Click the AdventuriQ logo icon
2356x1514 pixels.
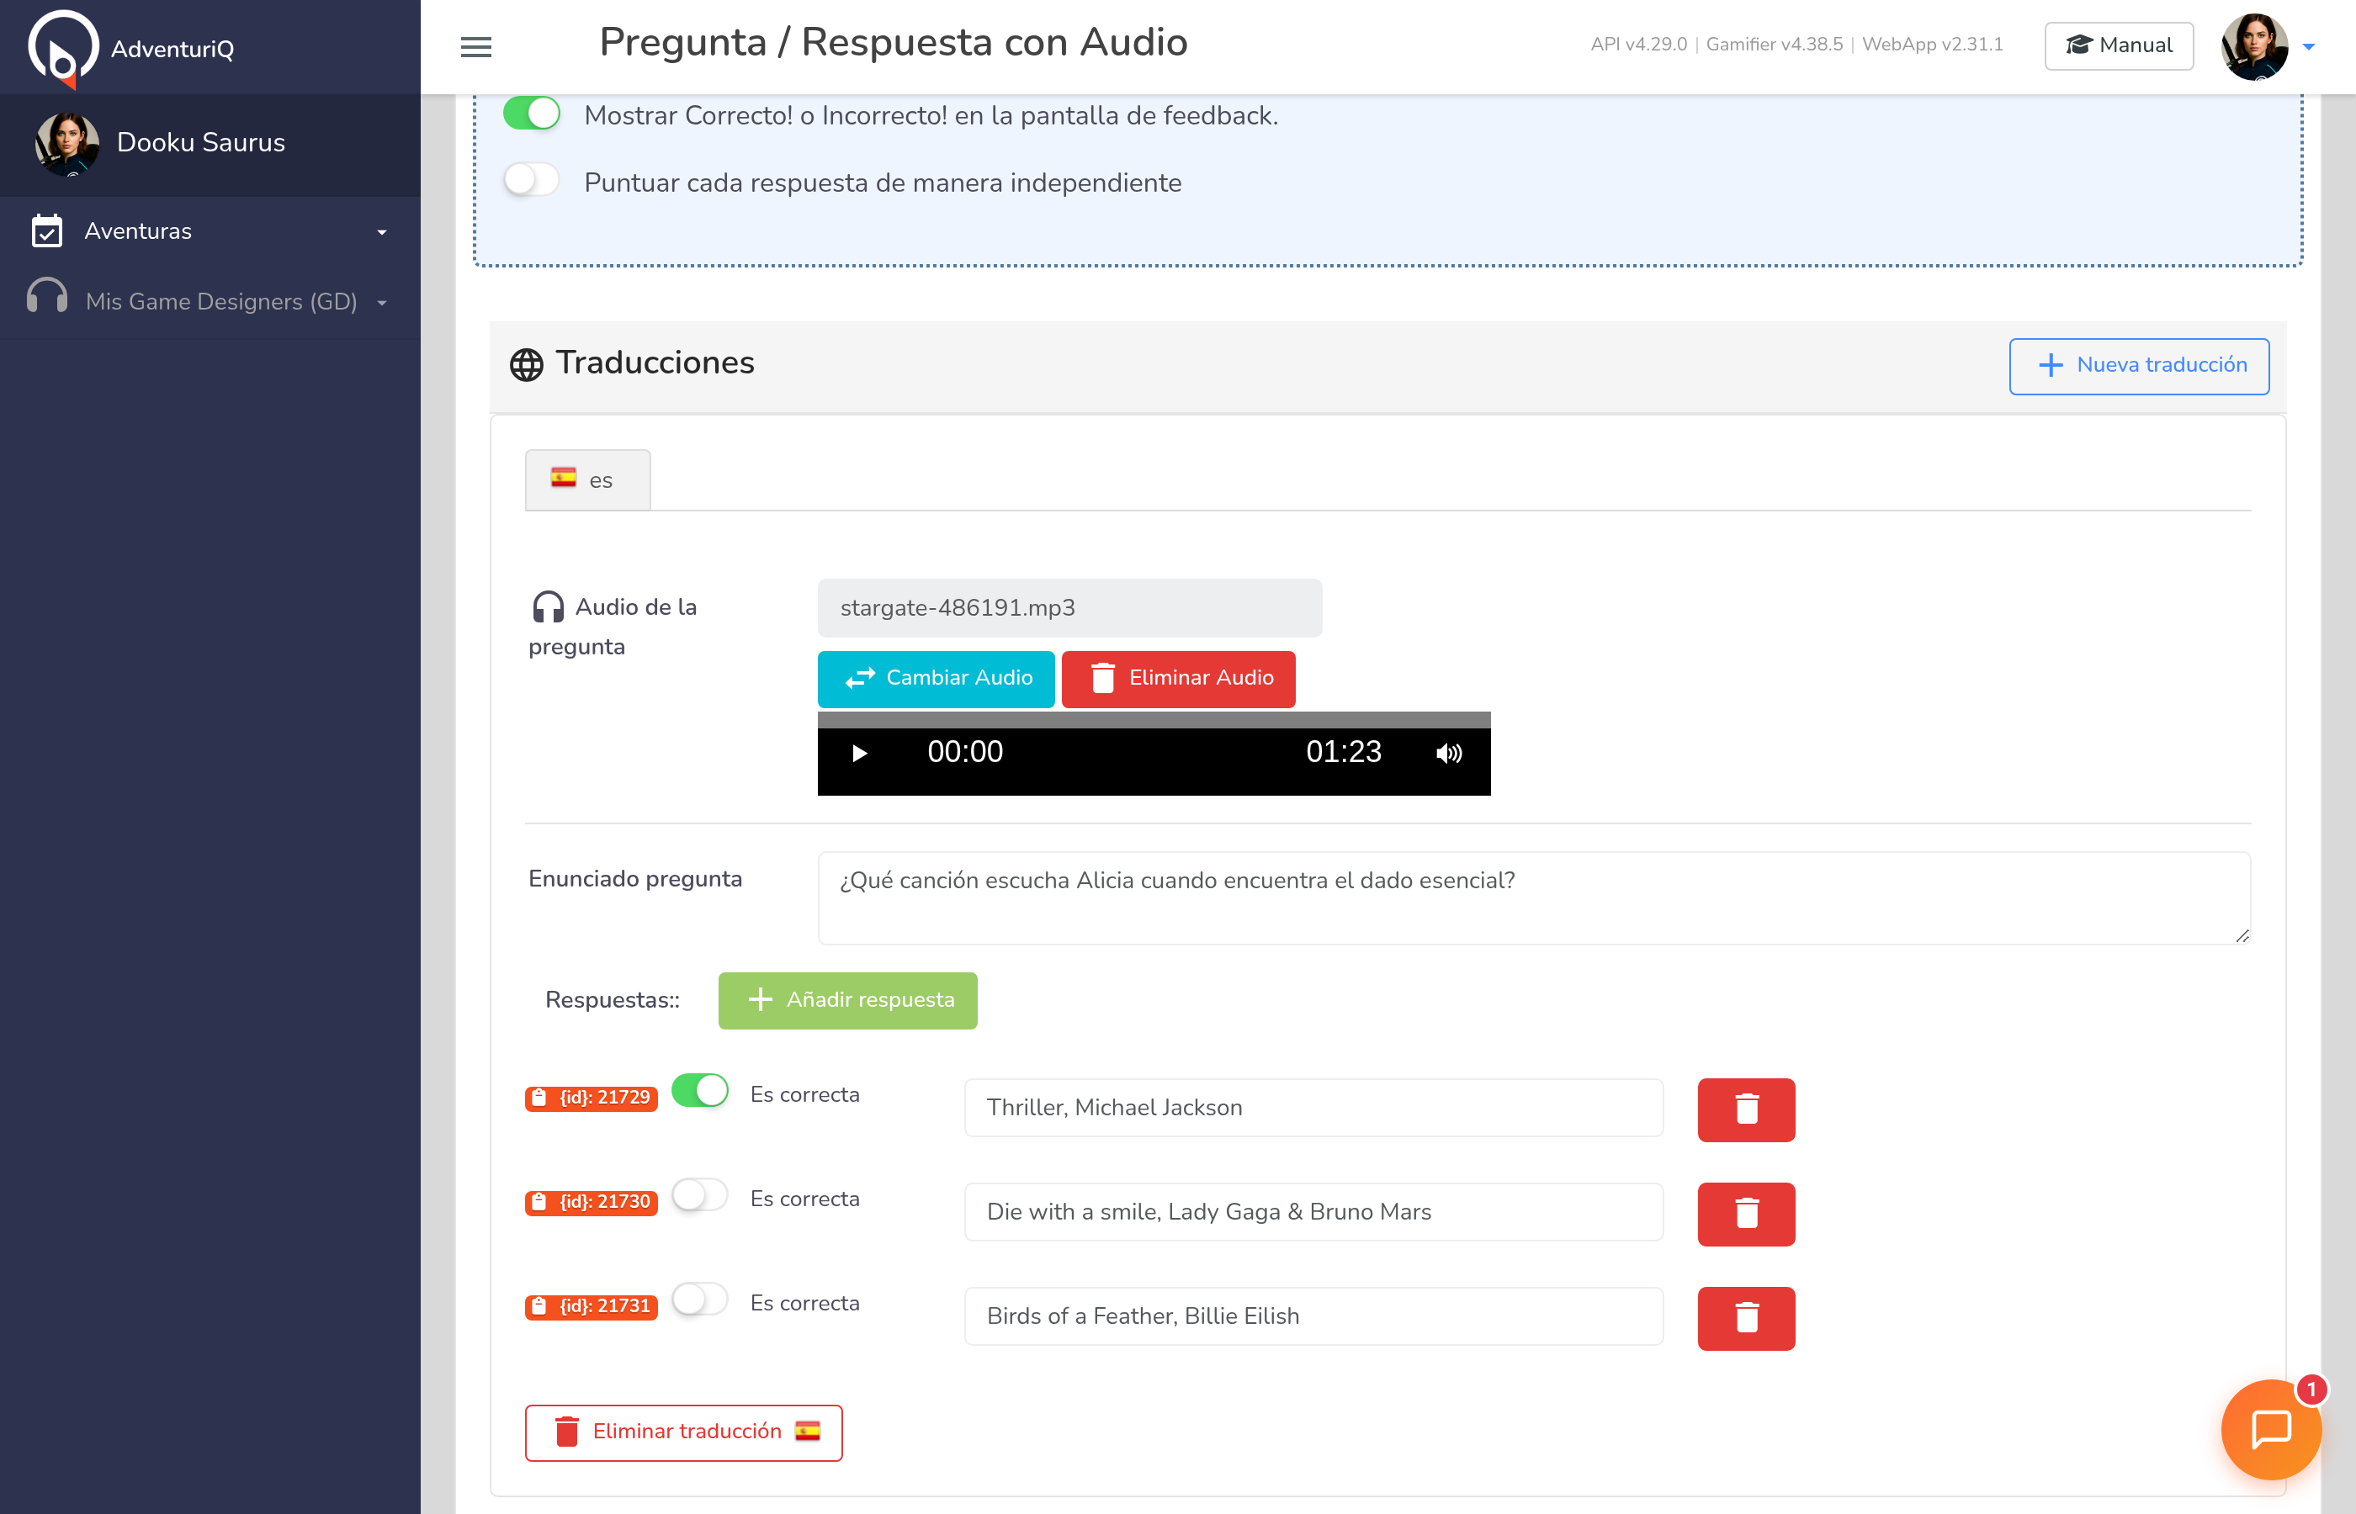click(x=63, y=47)
